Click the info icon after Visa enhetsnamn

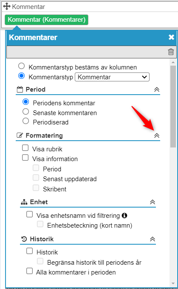pos(124,215)
